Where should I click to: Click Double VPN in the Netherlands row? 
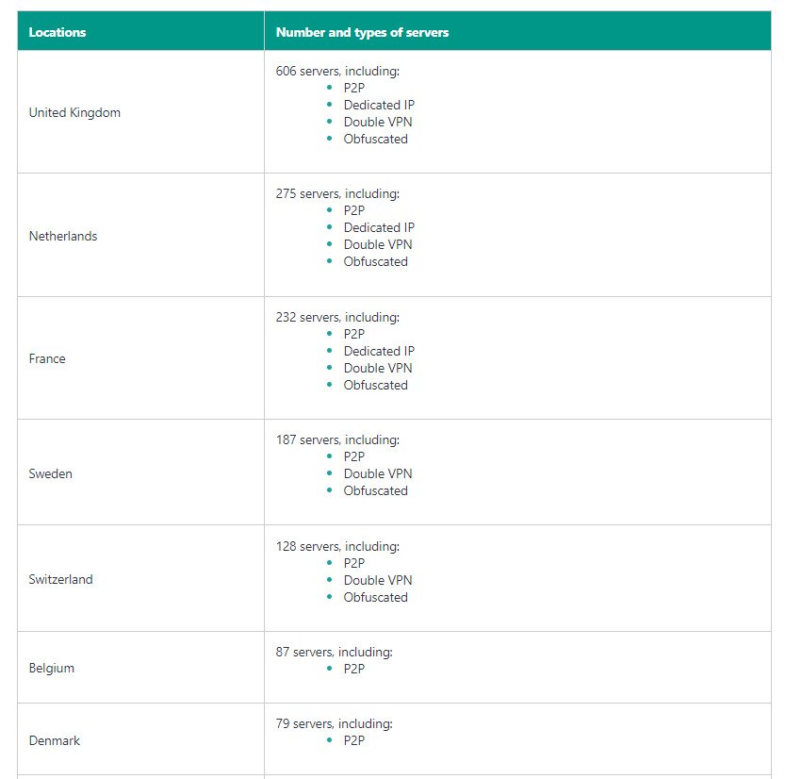pos(378,244)
